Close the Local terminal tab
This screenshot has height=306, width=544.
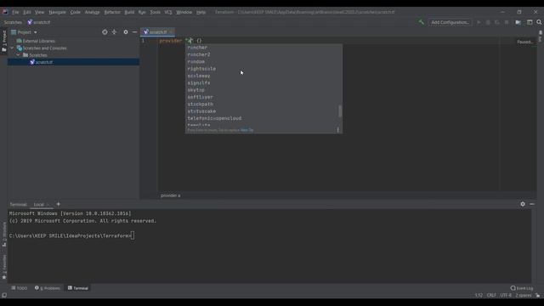(48, 204)
